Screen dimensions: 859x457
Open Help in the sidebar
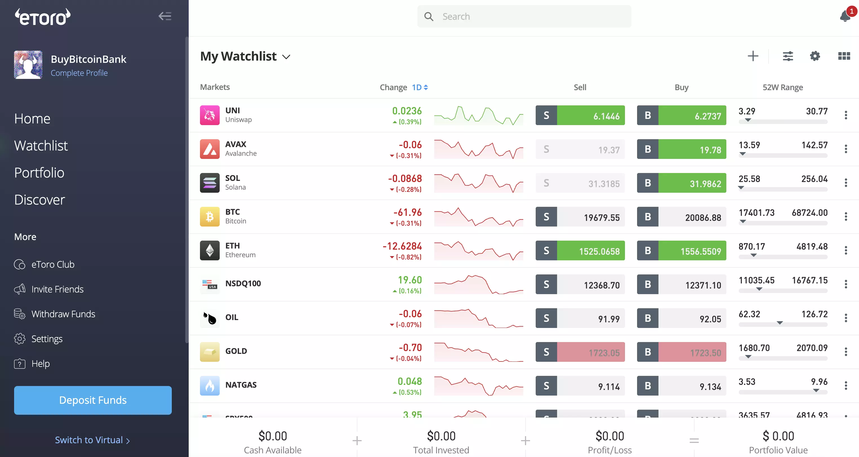point(32,363)
